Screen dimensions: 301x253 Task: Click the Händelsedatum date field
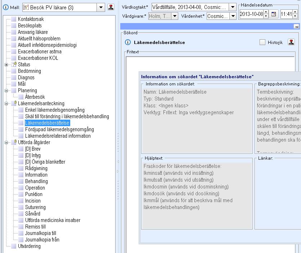tap(251, 14)
